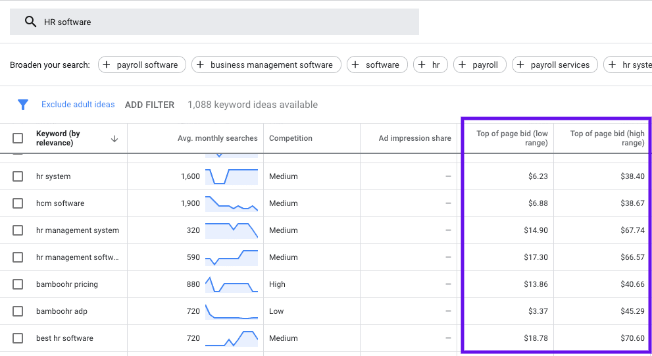
Task: Add 'business management software' suggestion chip
Action: pyautogui.click(x=266, y=64)
